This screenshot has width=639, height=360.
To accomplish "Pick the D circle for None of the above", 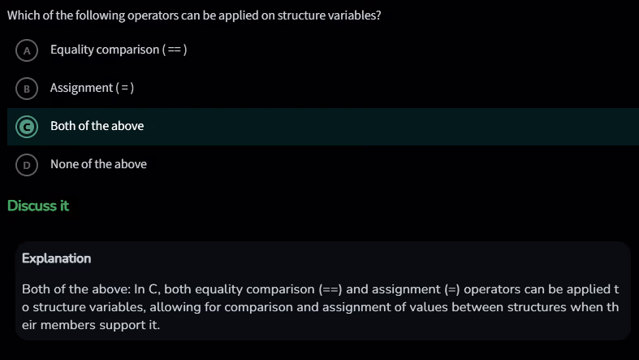I will point(28,164).
